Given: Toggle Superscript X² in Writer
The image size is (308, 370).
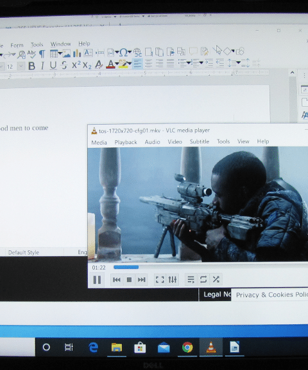Looking at the screenshot, I should (x=76, y=65).
